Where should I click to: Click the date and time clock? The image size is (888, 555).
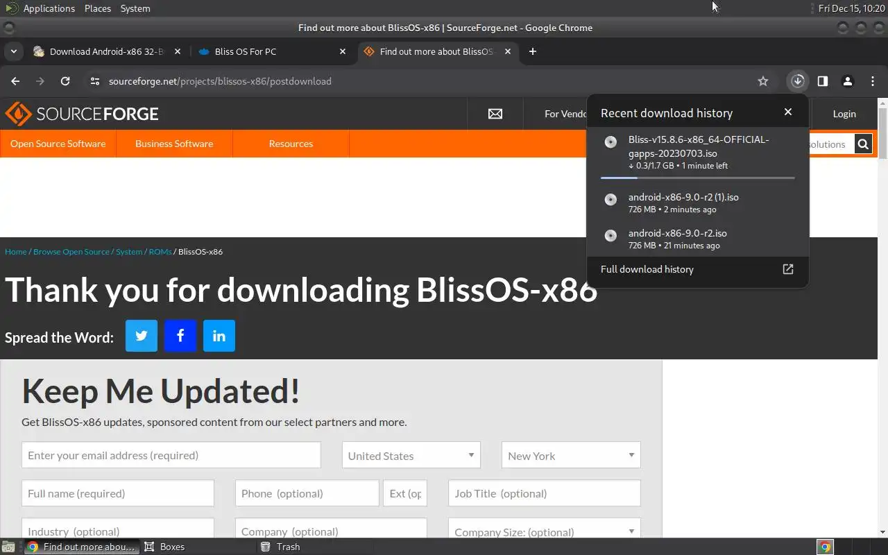851,8
